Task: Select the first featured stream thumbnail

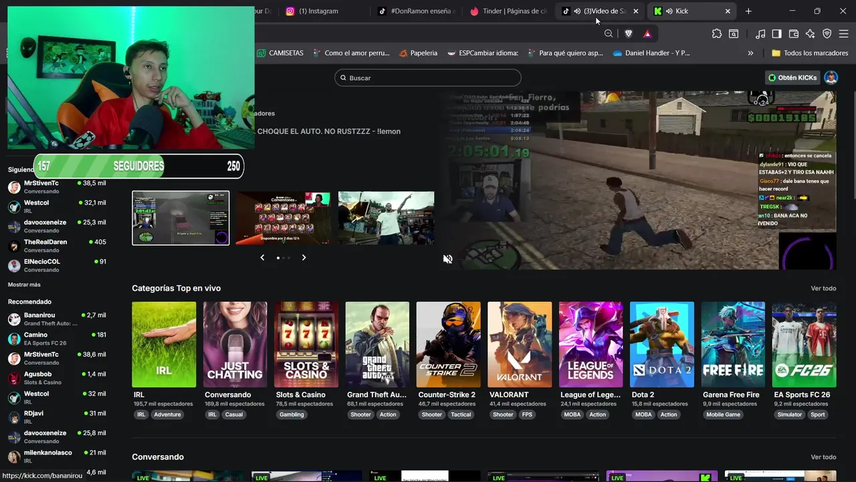Action: [x=181, y=218]
